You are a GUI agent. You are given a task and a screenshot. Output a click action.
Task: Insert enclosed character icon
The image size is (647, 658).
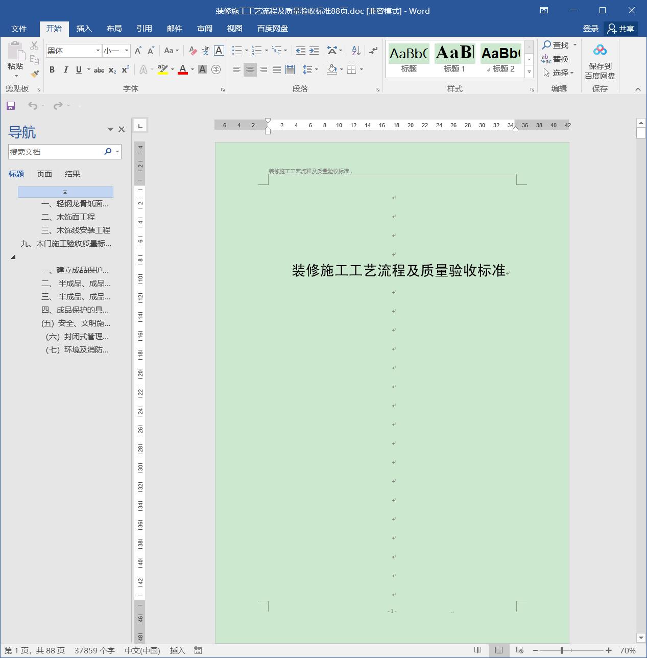pyautogui.click(x=216, y=69)
